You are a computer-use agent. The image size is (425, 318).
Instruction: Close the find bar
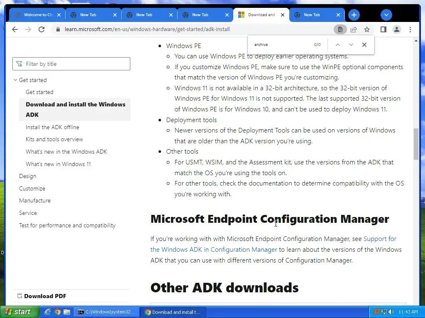click(364, 45)
